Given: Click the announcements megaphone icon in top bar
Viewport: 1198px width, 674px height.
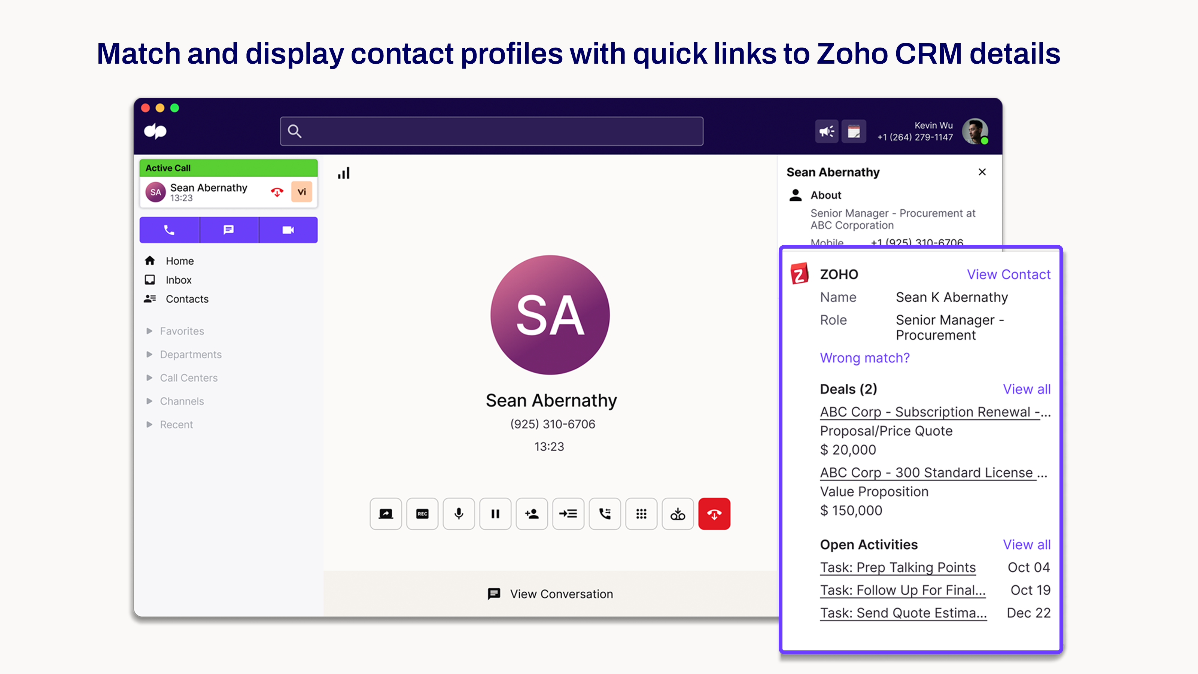Looking at the screenshot, I should (826, 131).
